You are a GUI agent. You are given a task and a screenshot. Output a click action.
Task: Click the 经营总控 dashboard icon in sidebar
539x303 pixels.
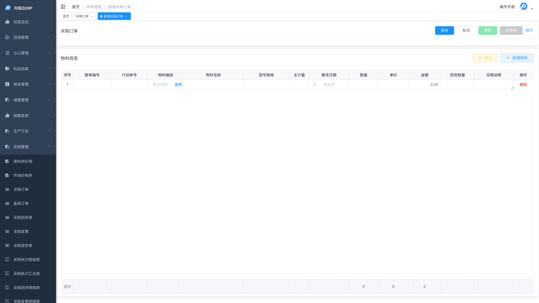click(x=7, y=22)
